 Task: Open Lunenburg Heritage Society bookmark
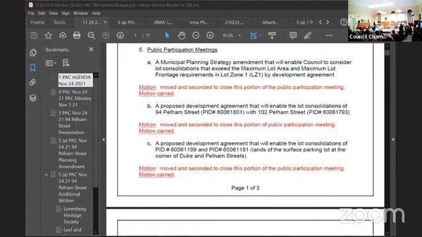pos(75,215)
